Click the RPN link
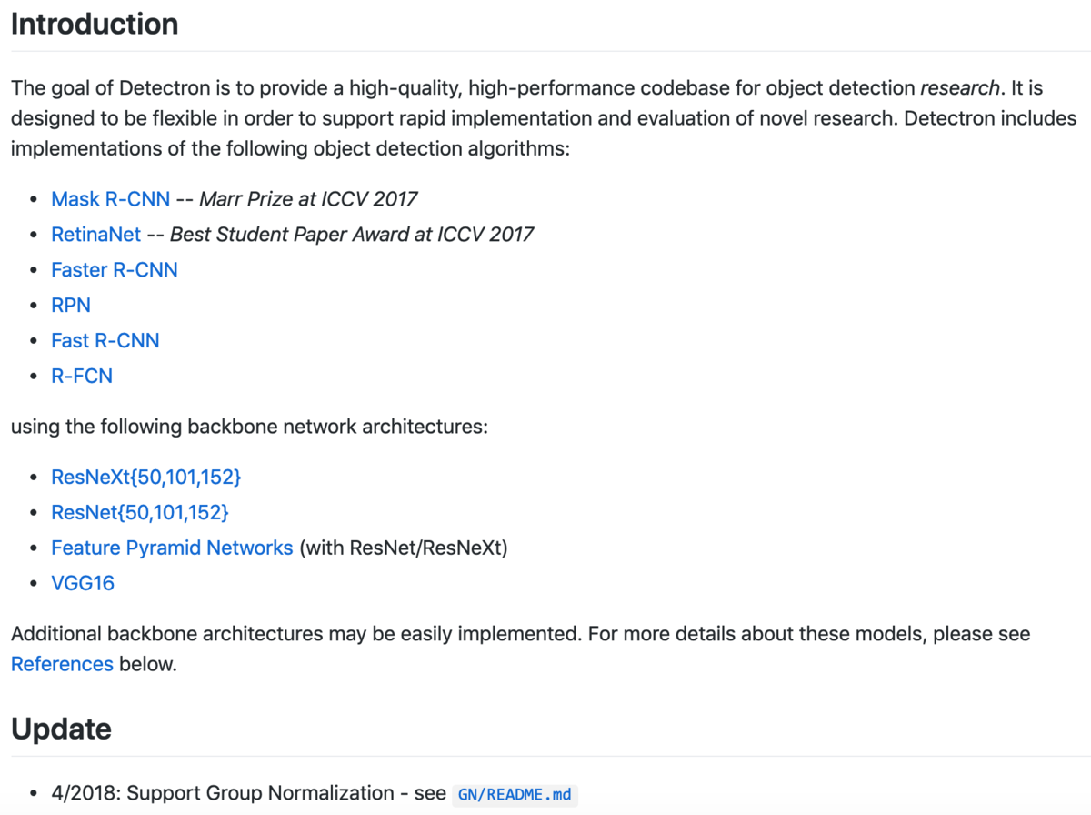This screenshot has width=1091, height=815. 71,305
